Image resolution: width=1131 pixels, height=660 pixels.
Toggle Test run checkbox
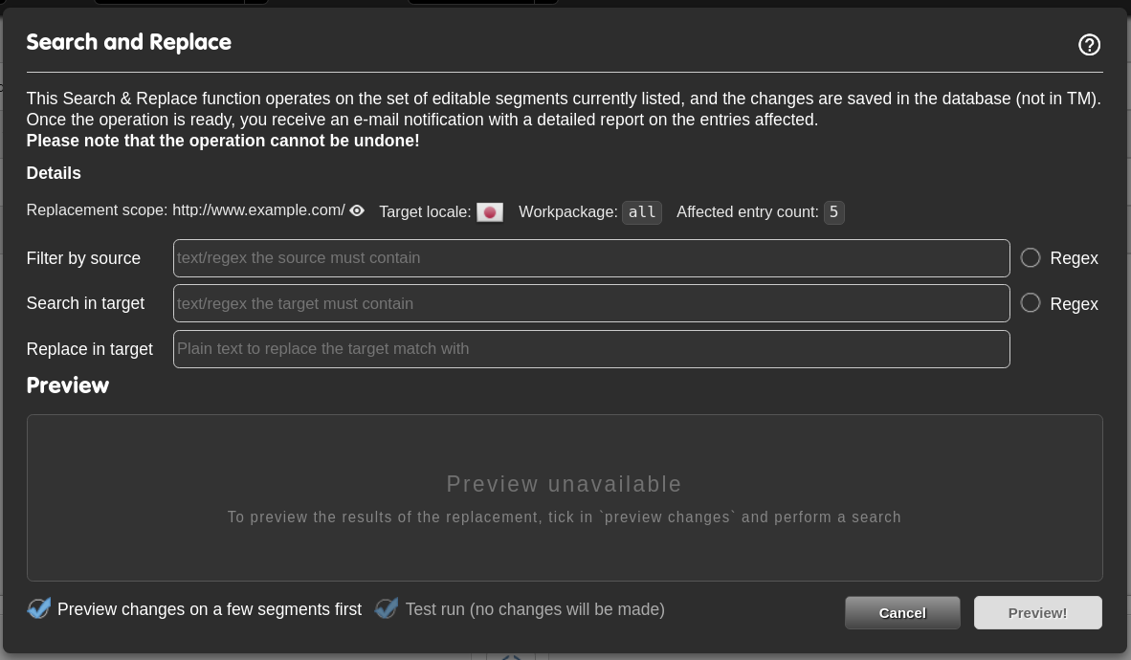pyautogui.click(x=387, y=608)
